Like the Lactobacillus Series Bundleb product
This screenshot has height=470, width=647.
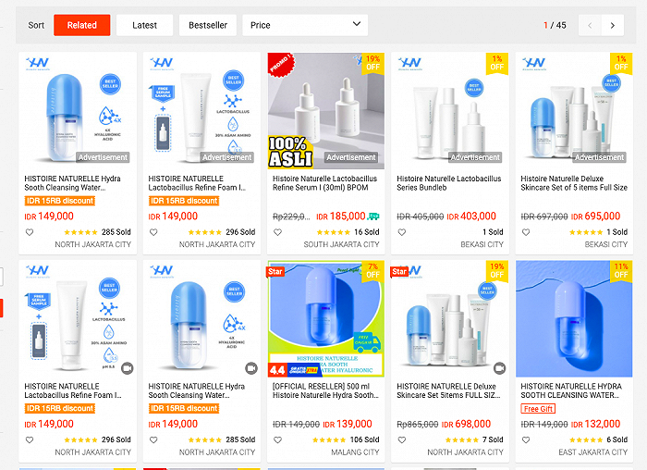point(402,232)
